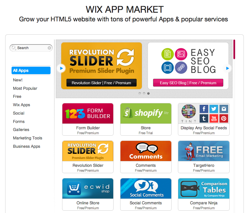The image size is (249, 213).
Task: Open the Ecwid Online Store app
Action: click(x=88, y=194)
